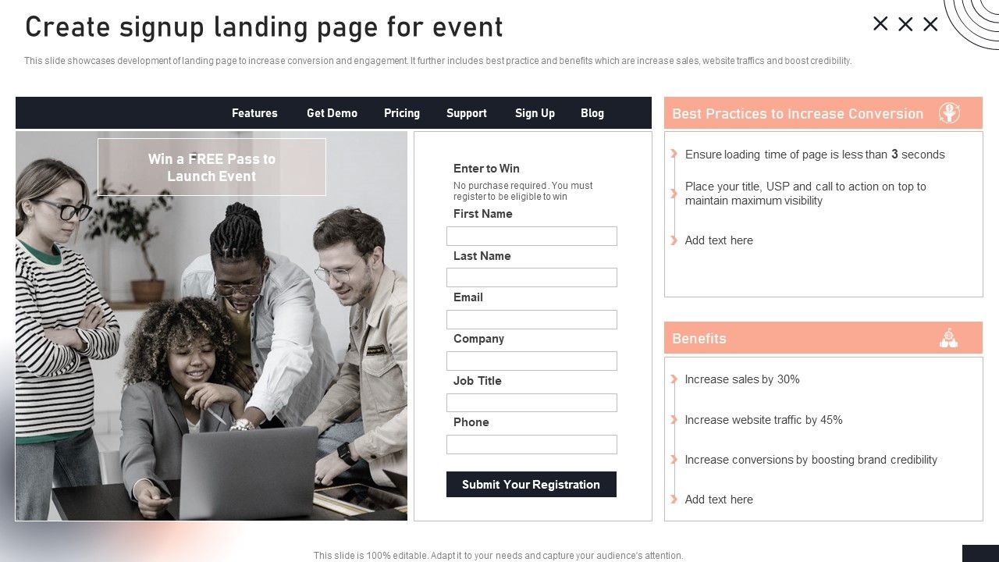Click the middle X mark in the title corner

point(905,24)
